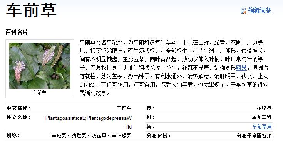Screen dimensions: 283x141
Task: Click the 分布区域 field label
Action: [x=159, y=136]
